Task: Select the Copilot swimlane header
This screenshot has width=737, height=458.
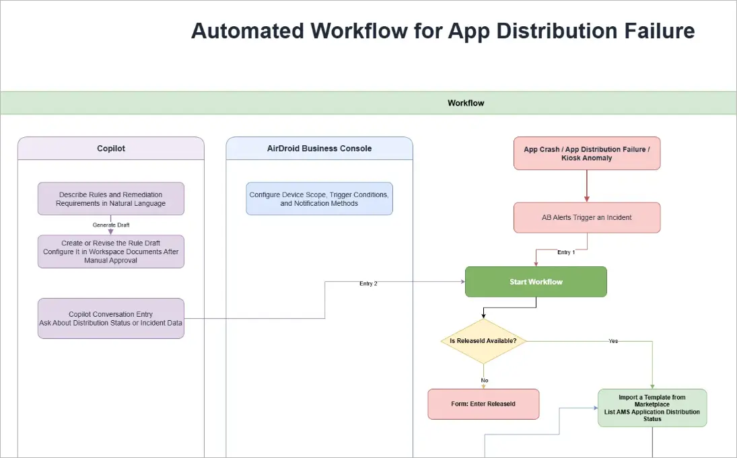Action: point(111,149)
